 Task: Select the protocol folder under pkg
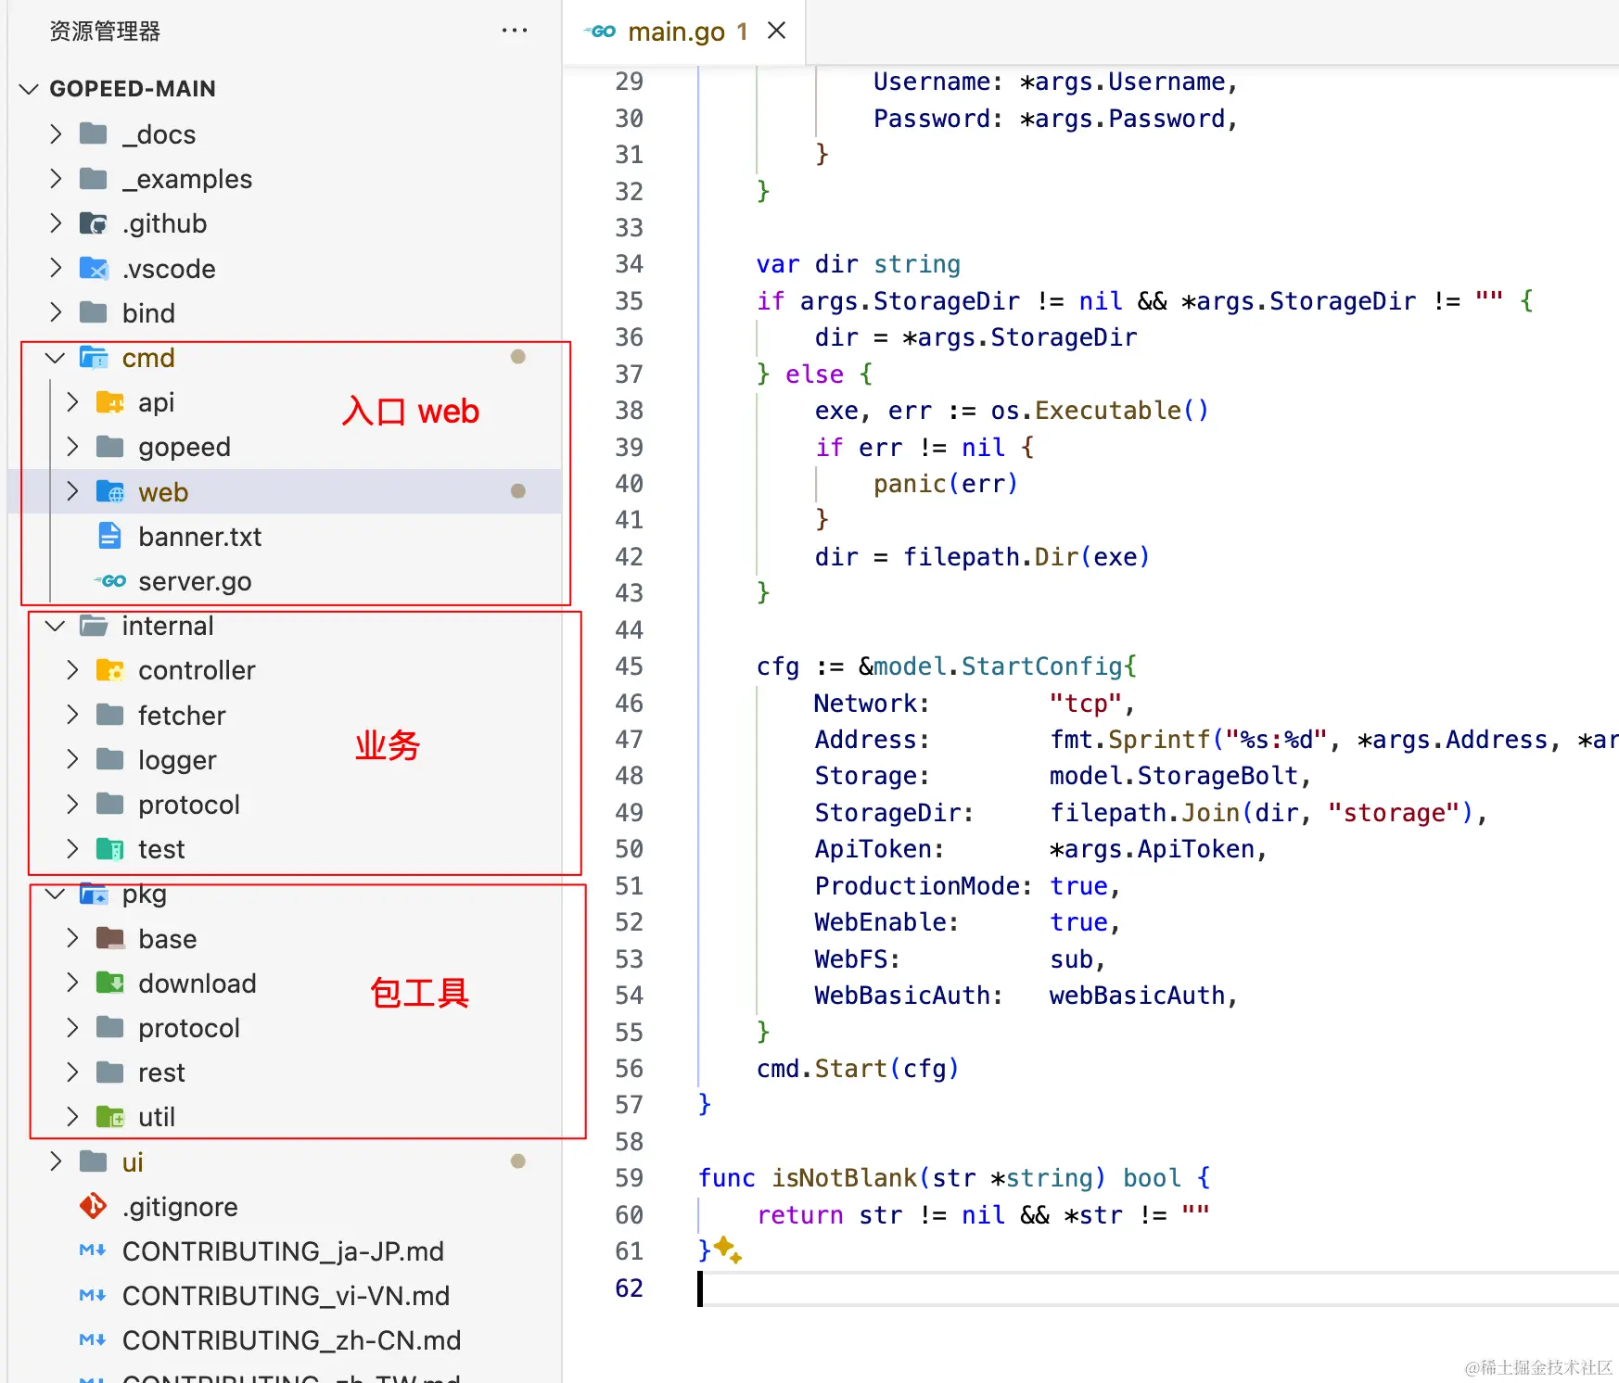(189, 1028)
